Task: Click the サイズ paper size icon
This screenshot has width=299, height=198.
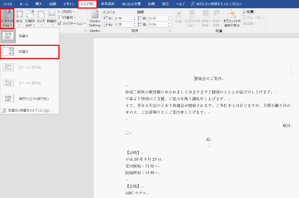Action: [41, 15]
